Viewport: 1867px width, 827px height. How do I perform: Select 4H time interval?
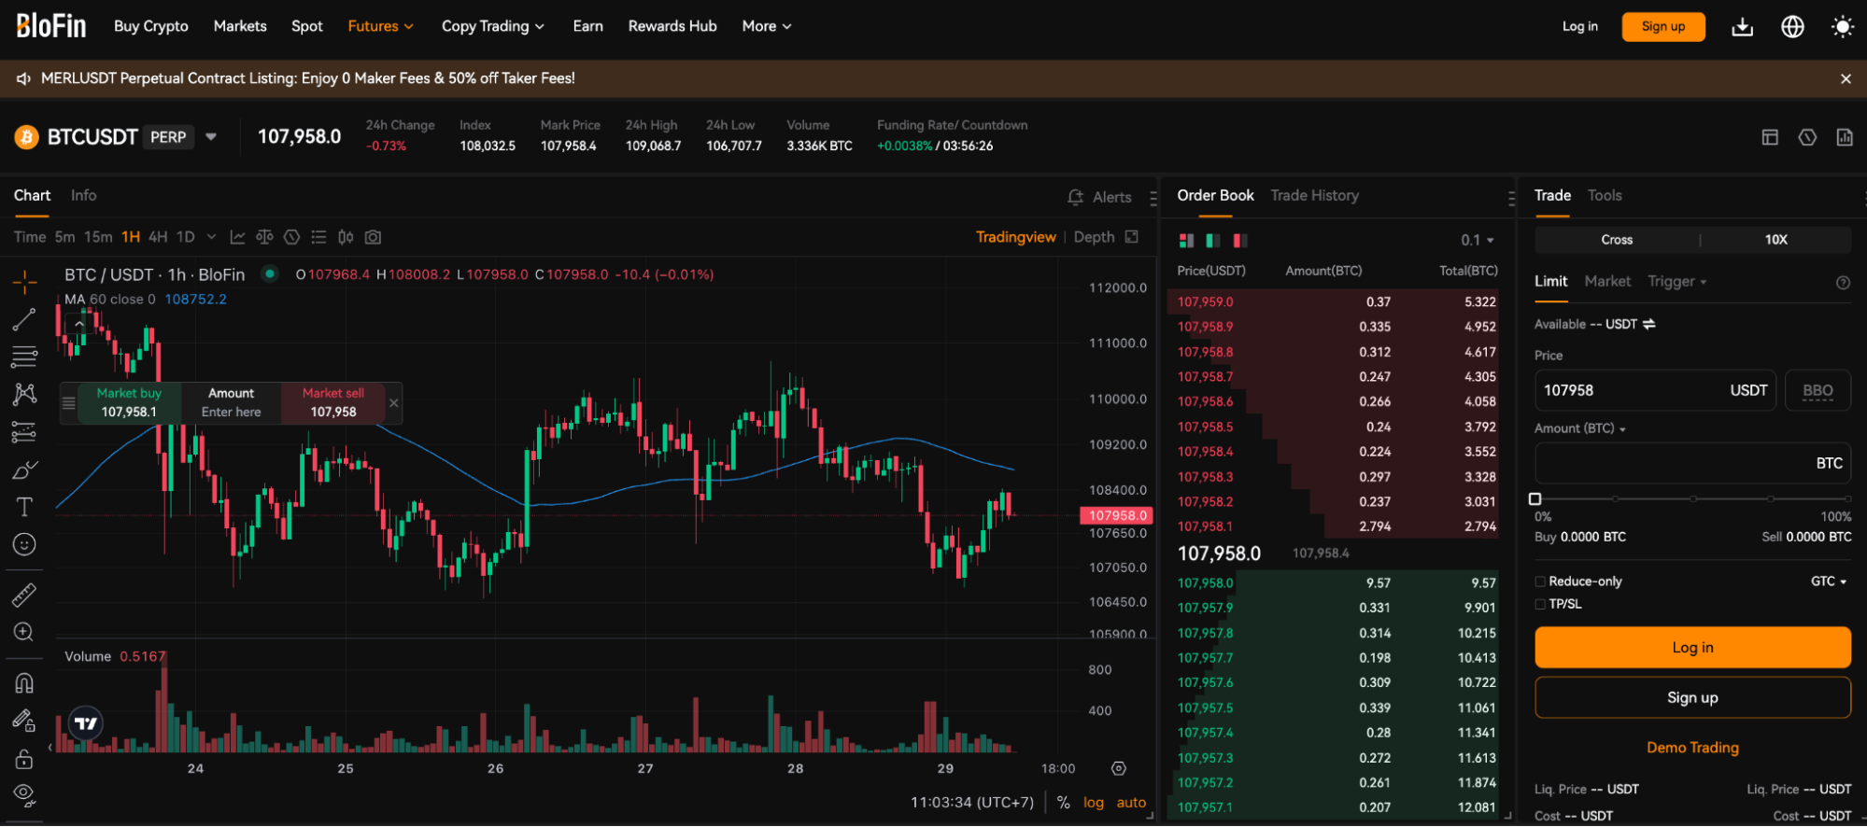pyautogui.click(x=158, y=237)
